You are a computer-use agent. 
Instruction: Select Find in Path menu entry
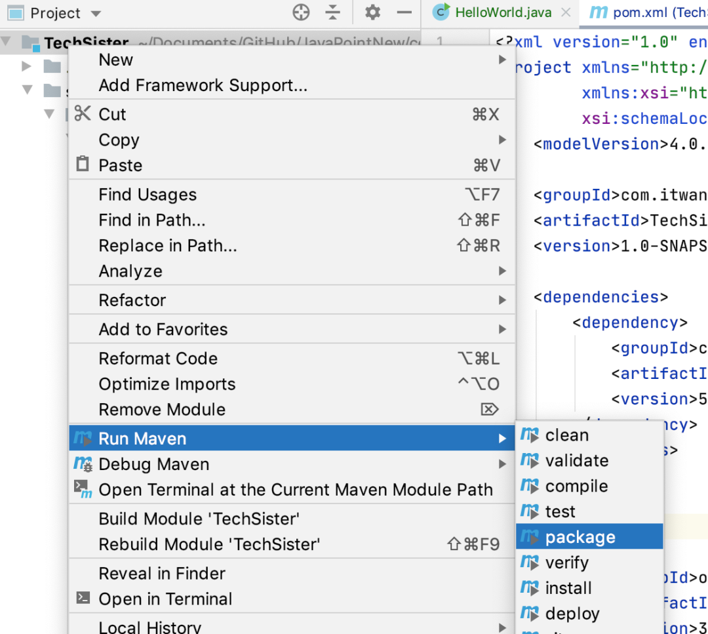(292, 220)
